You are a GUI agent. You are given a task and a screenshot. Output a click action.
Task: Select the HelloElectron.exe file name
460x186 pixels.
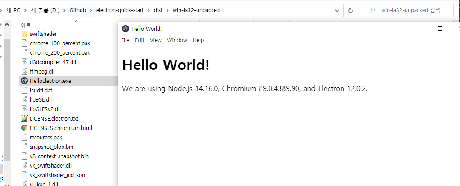coord(50,81)
